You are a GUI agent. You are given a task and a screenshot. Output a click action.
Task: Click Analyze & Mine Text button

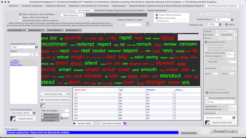point(220,123)
